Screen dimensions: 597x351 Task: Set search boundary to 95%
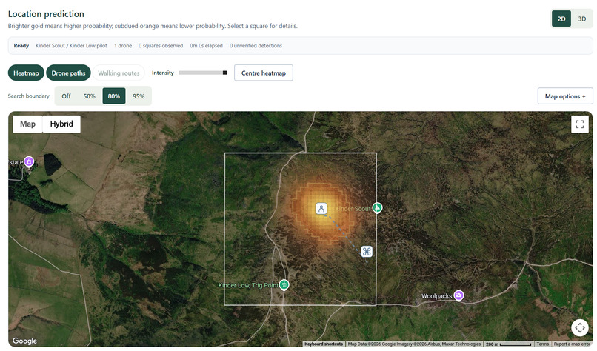pos(139,96)
